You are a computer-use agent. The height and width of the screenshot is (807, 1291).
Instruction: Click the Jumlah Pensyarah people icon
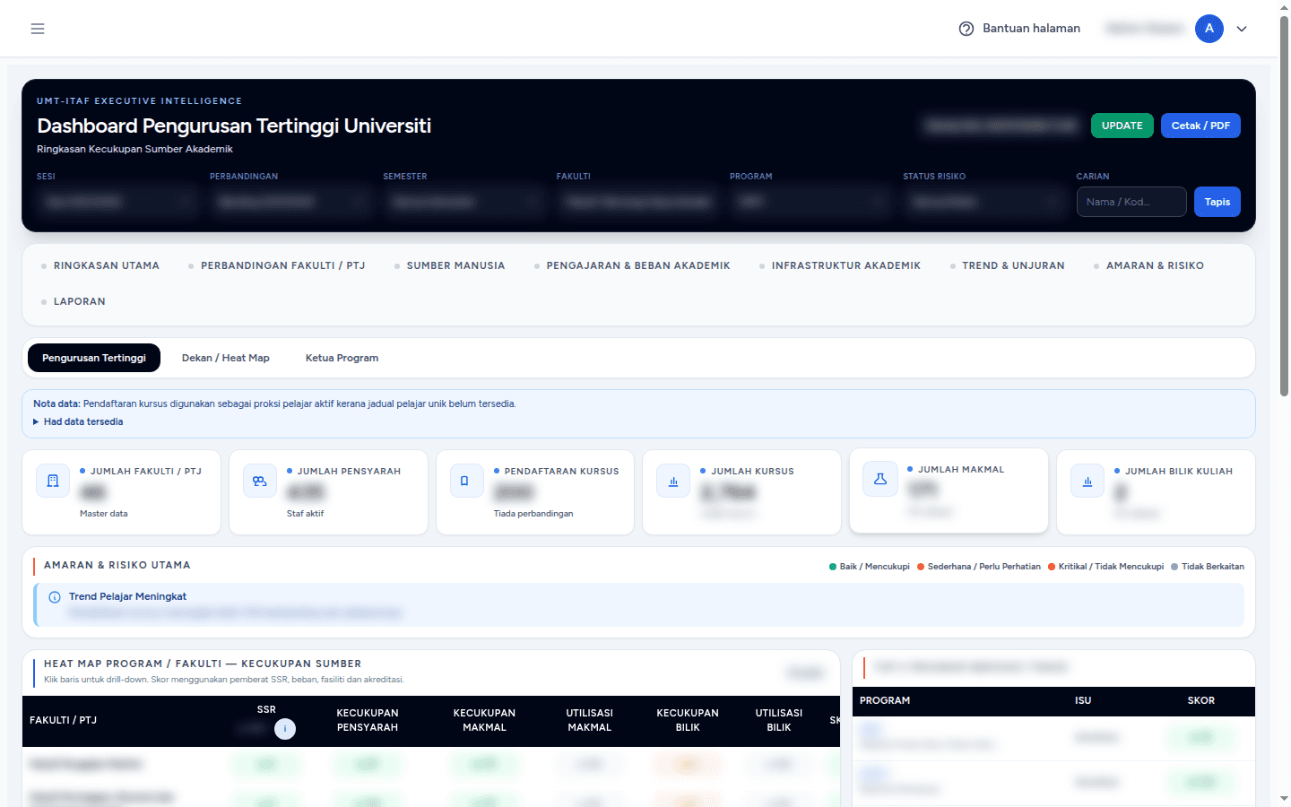coord(260,481)
